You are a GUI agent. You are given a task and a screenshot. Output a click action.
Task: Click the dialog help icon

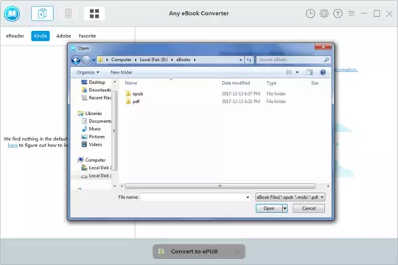[x=323, y=73]
